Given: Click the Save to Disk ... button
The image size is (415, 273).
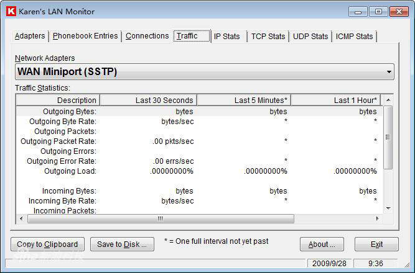Looking at the screenshot, I should 122,244.
